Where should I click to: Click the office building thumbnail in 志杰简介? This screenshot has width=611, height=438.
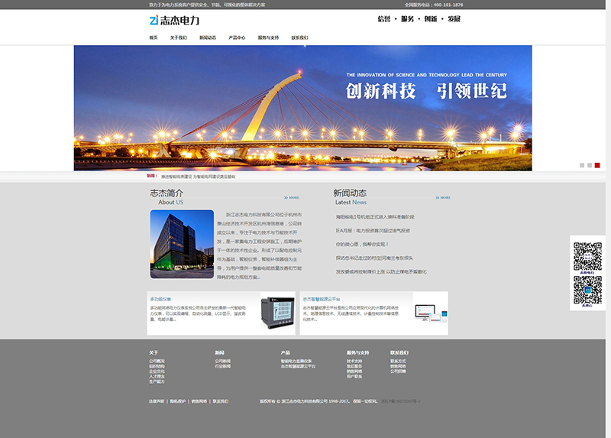pos(182,244)
